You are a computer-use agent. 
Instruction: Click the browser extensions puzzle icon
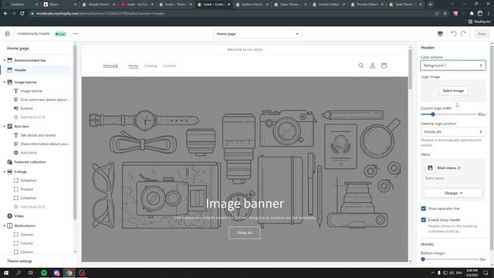point(472,14)
